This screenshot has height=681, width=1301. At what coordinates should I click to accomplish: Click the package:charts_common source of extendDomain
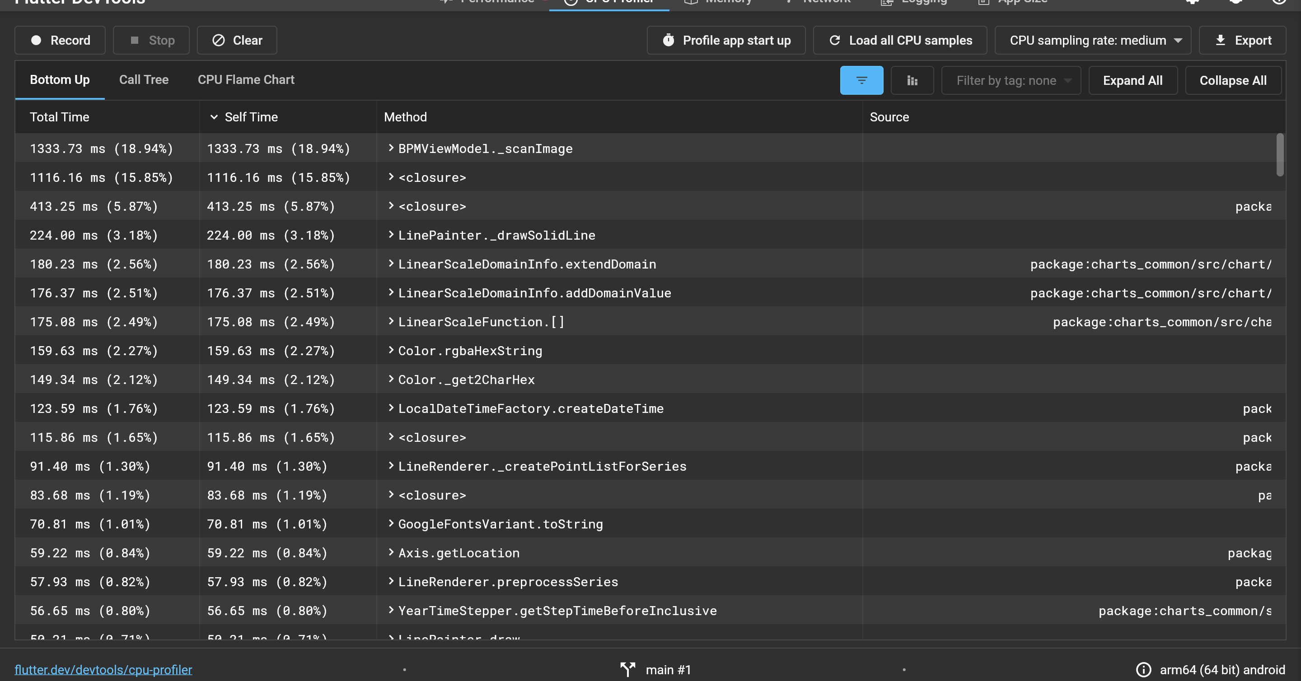tap(1151, 264)
